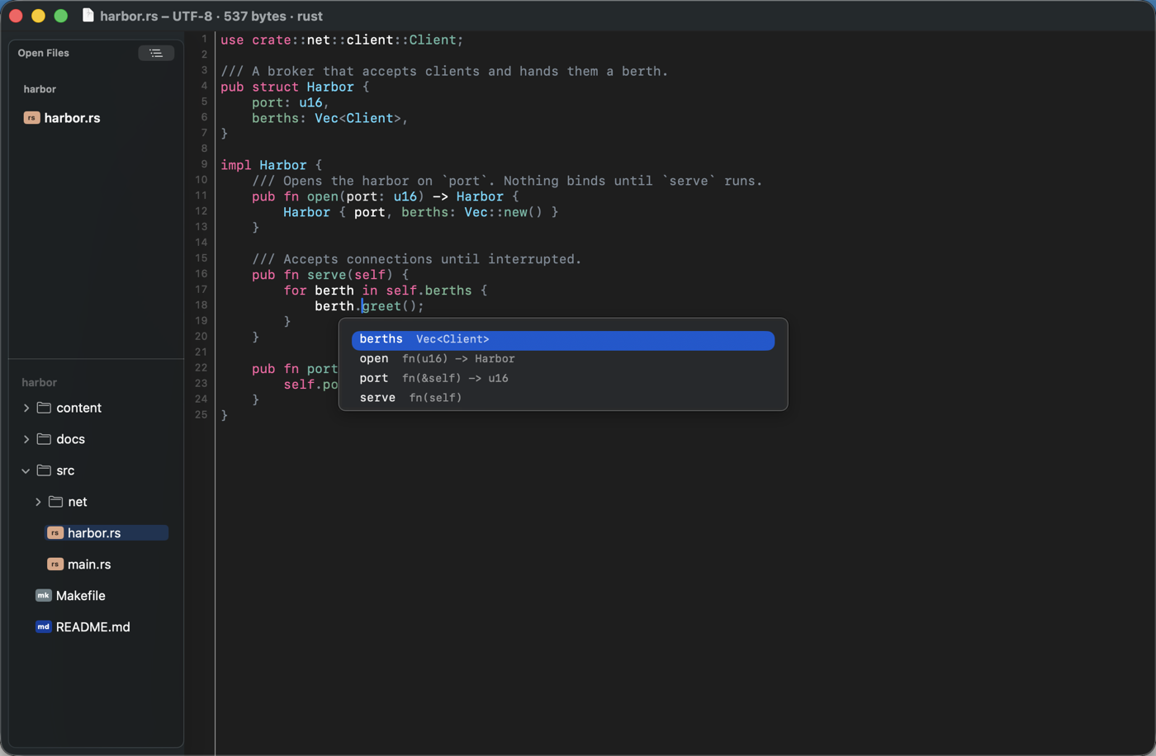Click 'pub fn serve(self)' in the code

322,275
